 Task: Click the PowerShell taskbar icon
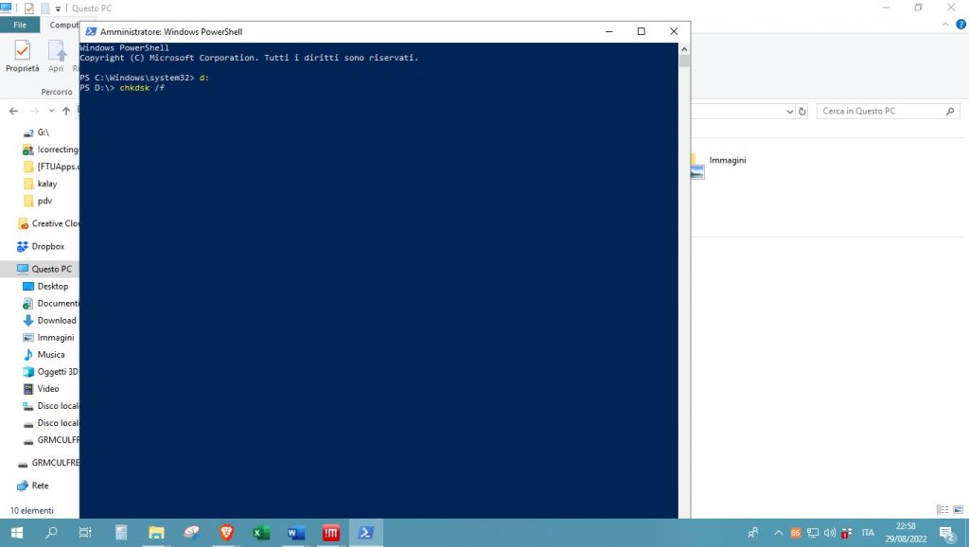[365, 533]
